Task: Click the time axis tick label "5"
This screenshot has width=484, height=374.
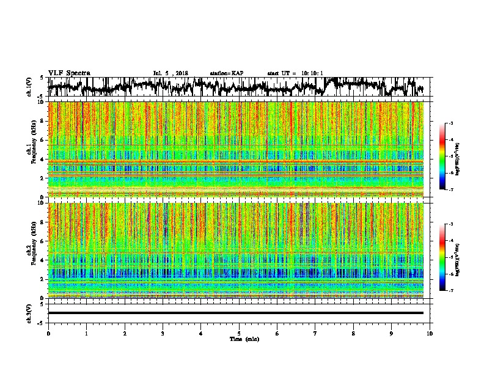Action: point(239,334)
